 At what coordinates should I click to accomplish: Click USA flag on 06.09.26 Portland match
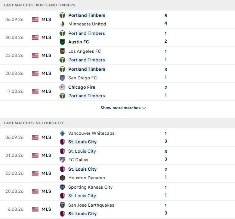click(x=35, y=19)
